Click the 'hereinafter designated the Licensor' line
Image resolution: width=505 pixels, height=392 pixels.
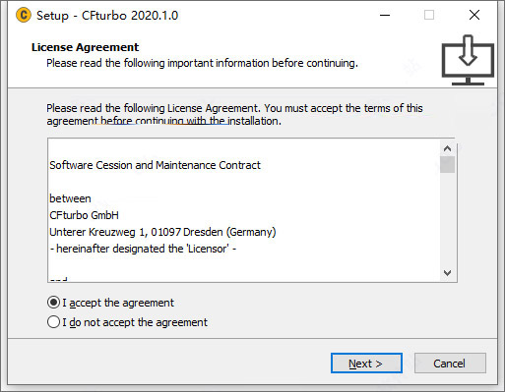(x=143, y=249)
